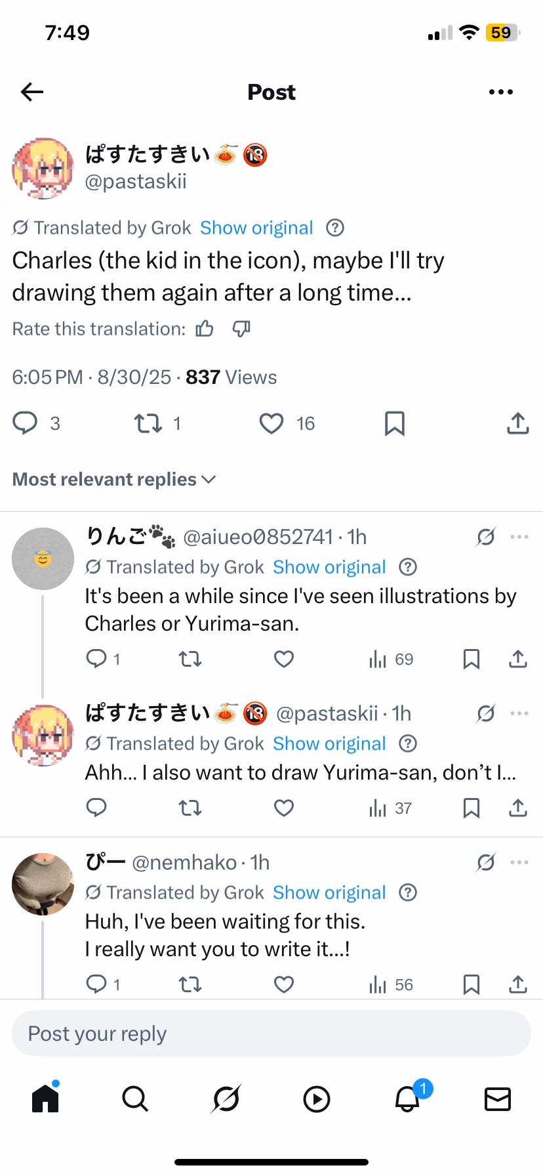Open Messages envelope icon
This screenshot has width=543, height=1176.
point(498,1099)
